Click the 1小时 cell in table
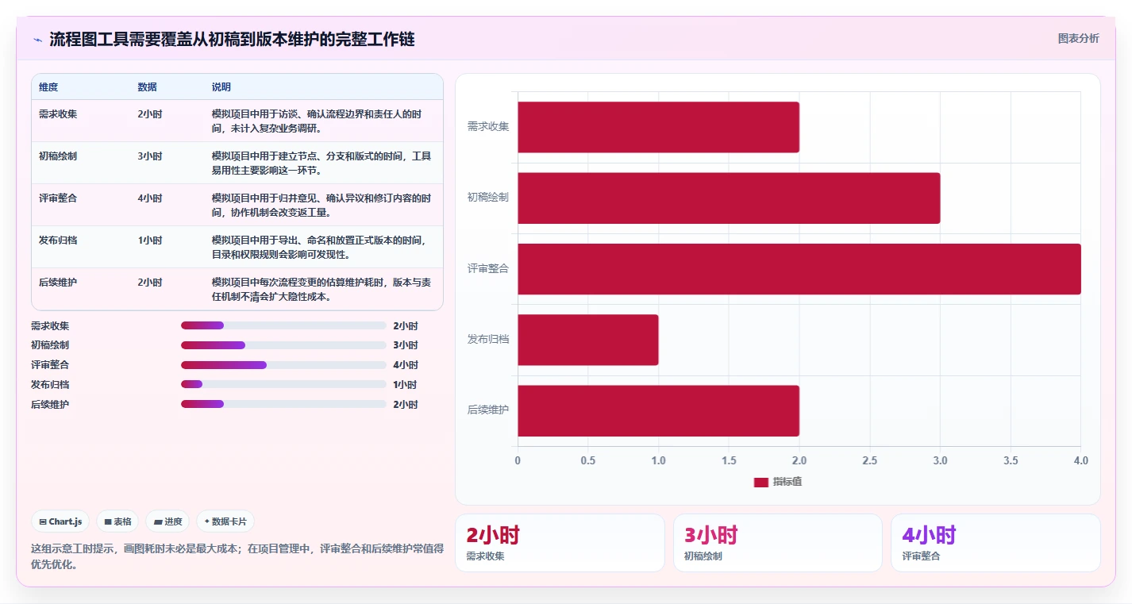 [150, 240]
